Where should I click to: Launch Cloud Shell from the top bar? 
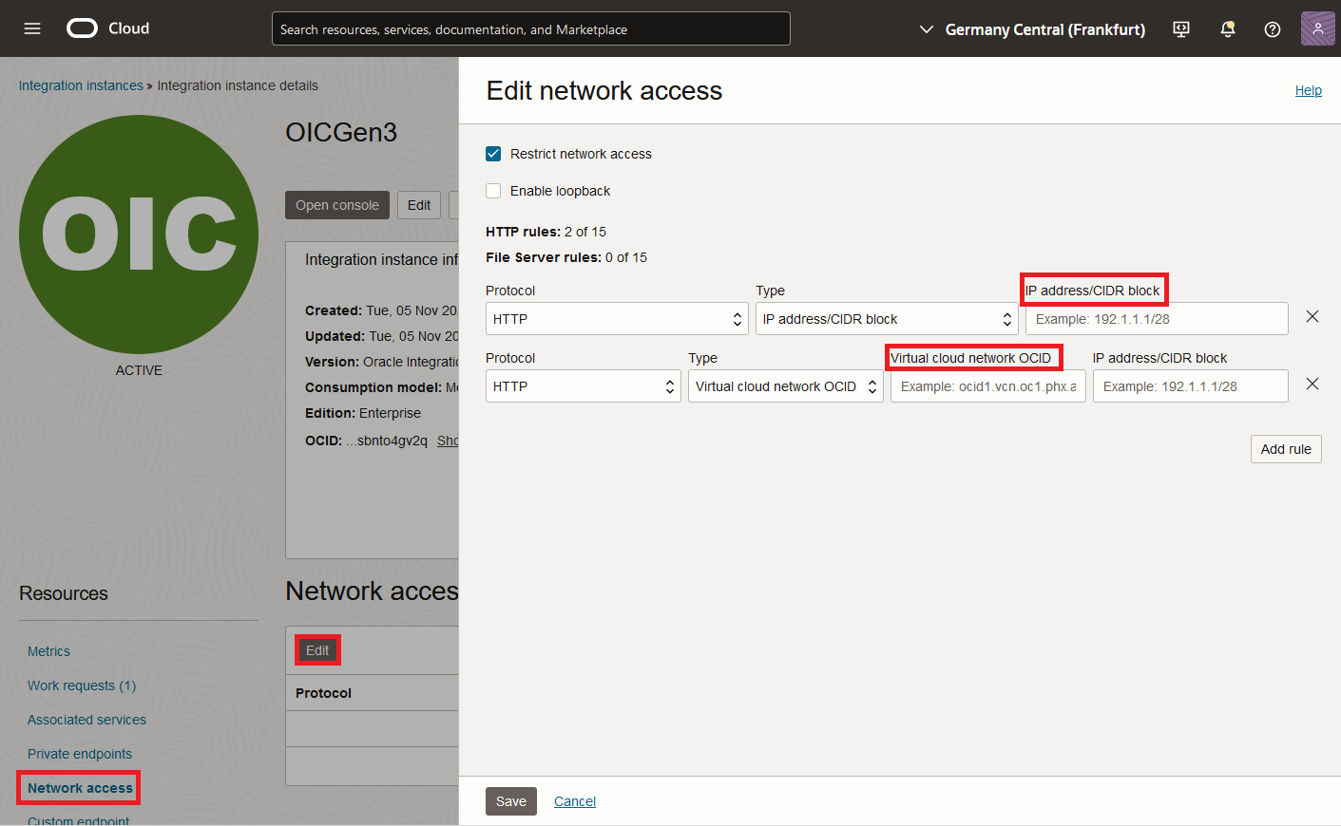1180,29
